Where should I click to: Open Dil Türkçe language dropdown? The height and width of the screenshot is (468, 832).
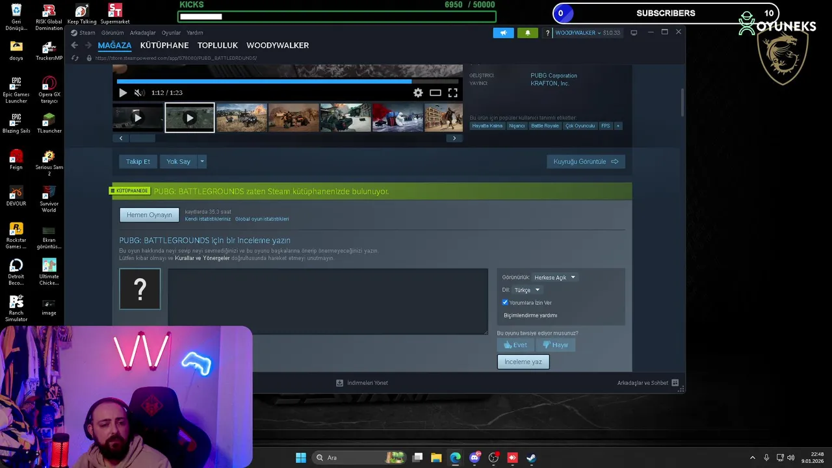526,290
